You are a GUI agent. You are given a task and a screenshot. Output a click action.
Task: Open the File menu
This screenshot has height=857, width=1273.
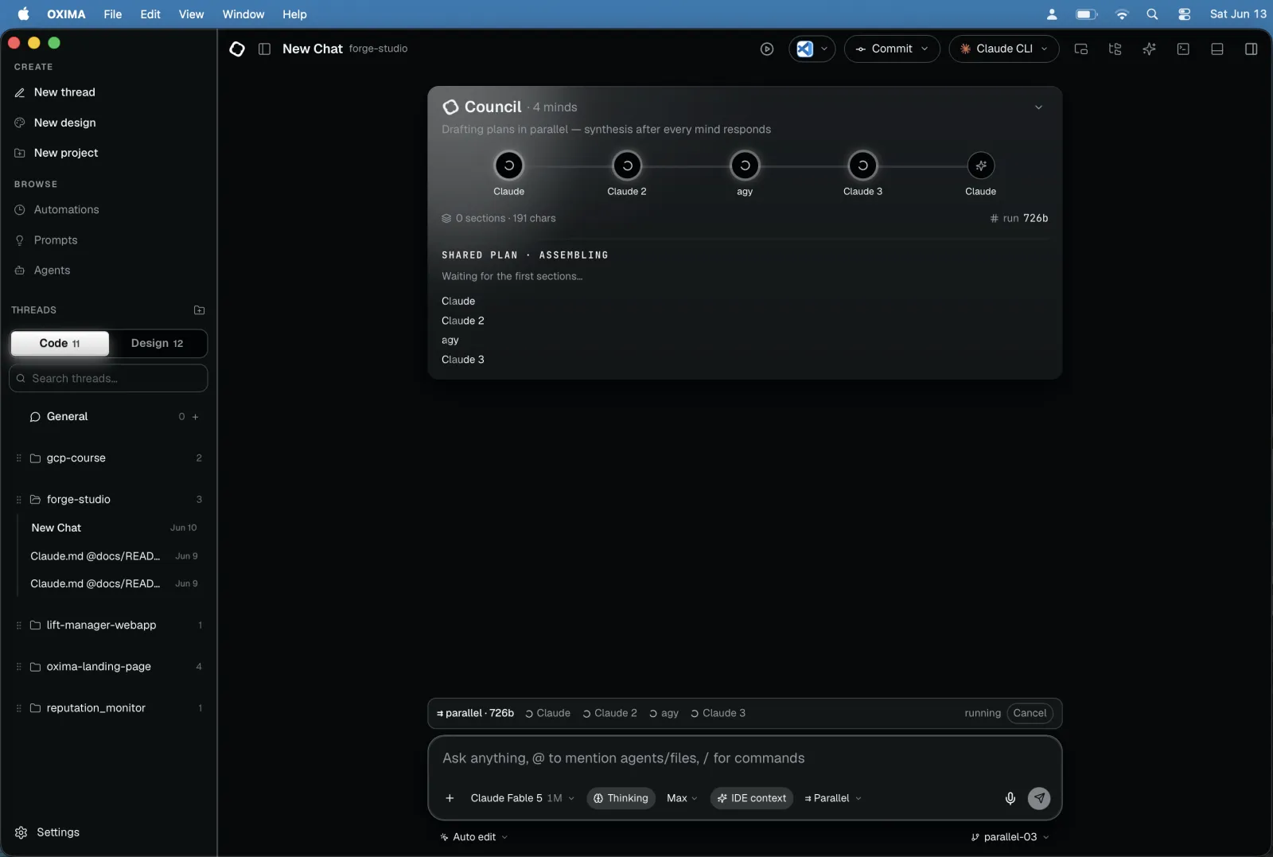113,14
